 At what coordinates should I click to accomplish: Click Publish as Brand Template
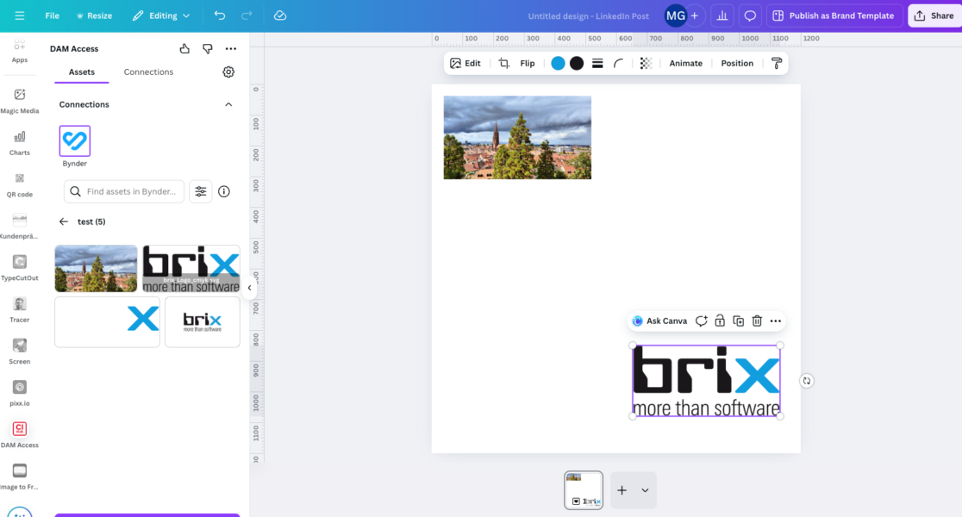pos(834,16)
